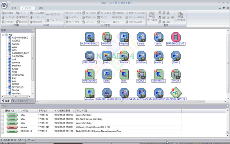Screen dimensions: 230x144
Task: Click the 基本情報 ribbon button
Action: (7, 13)
